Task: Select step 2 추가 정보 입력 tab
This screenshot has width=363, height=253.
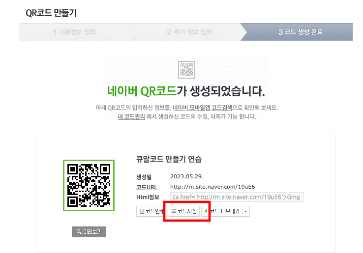Action: coord(189,32)
